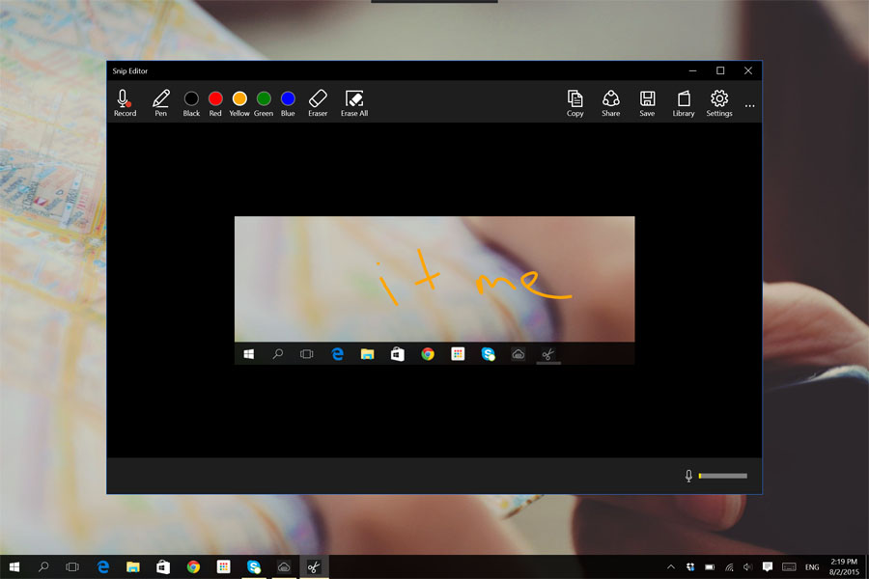869x579 pixels.
Task: Mute the microphone at the editor bottom
Action: 688,475
